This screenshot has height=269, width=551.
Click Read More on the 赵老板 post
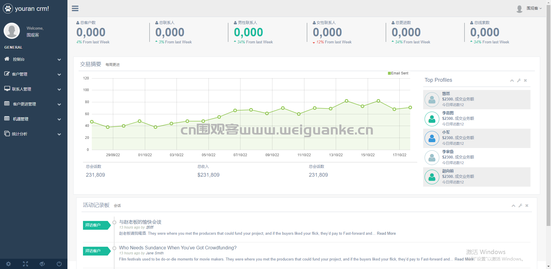click(x=386, y=234)
